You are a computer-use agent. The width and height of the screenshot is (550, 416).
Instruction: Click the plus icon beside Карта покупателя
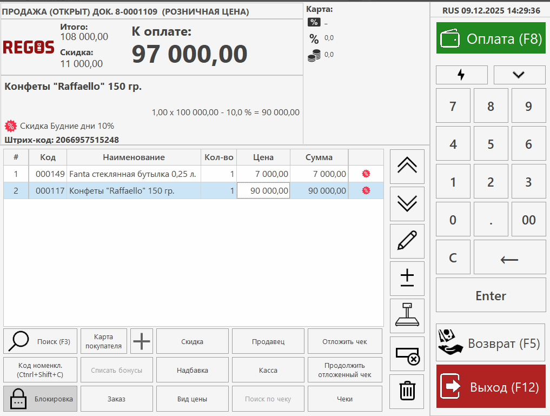pyautogui.click(x=142, y=341)
